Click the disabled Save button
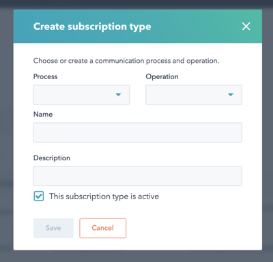Image resolution: width=273 pixels, height=262 pixels. click(53, 228)
